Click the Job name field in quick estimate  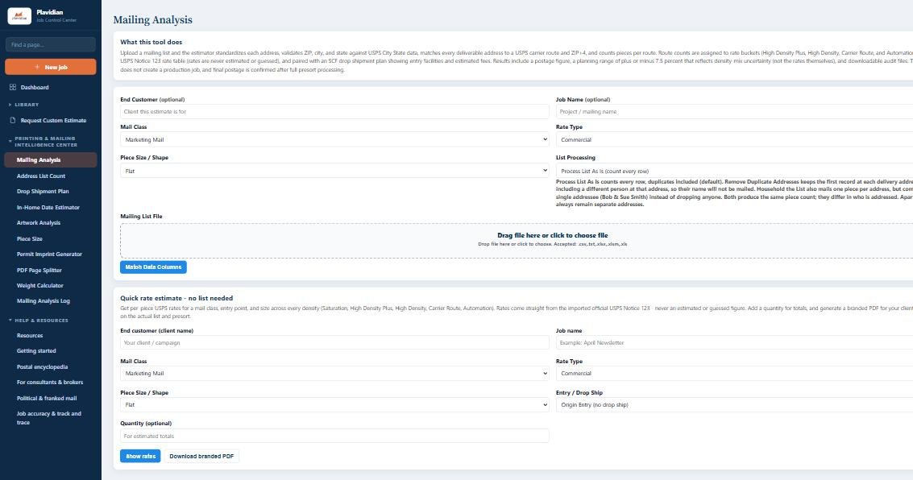(734, 343)
